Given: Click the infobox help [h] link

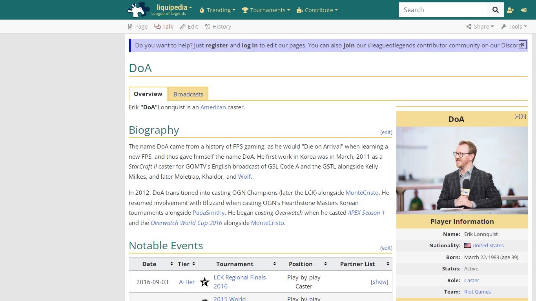Looking at the screenshot, I should tap(523, 116).
